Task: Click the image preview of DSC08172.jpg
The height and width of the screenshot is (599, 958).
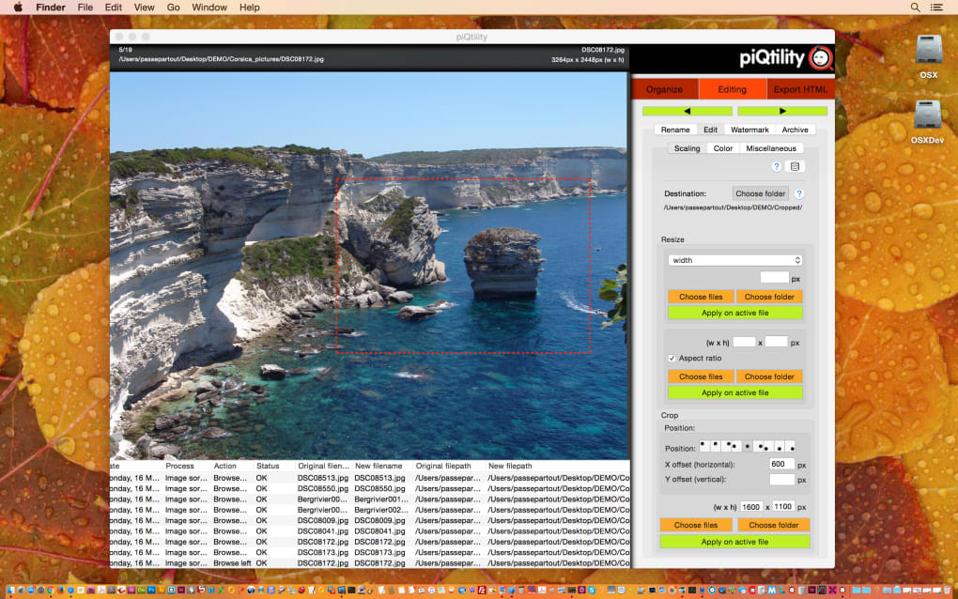Action: (368, 266)
